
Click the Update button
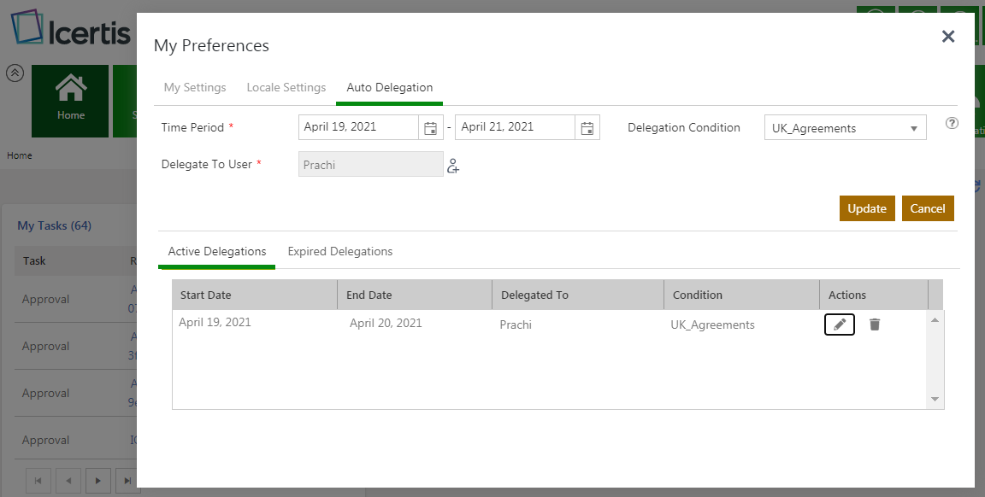(x=867, y=208)
